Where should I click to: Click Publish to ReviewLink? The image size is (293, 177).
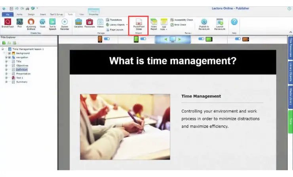tap(204, 24)
